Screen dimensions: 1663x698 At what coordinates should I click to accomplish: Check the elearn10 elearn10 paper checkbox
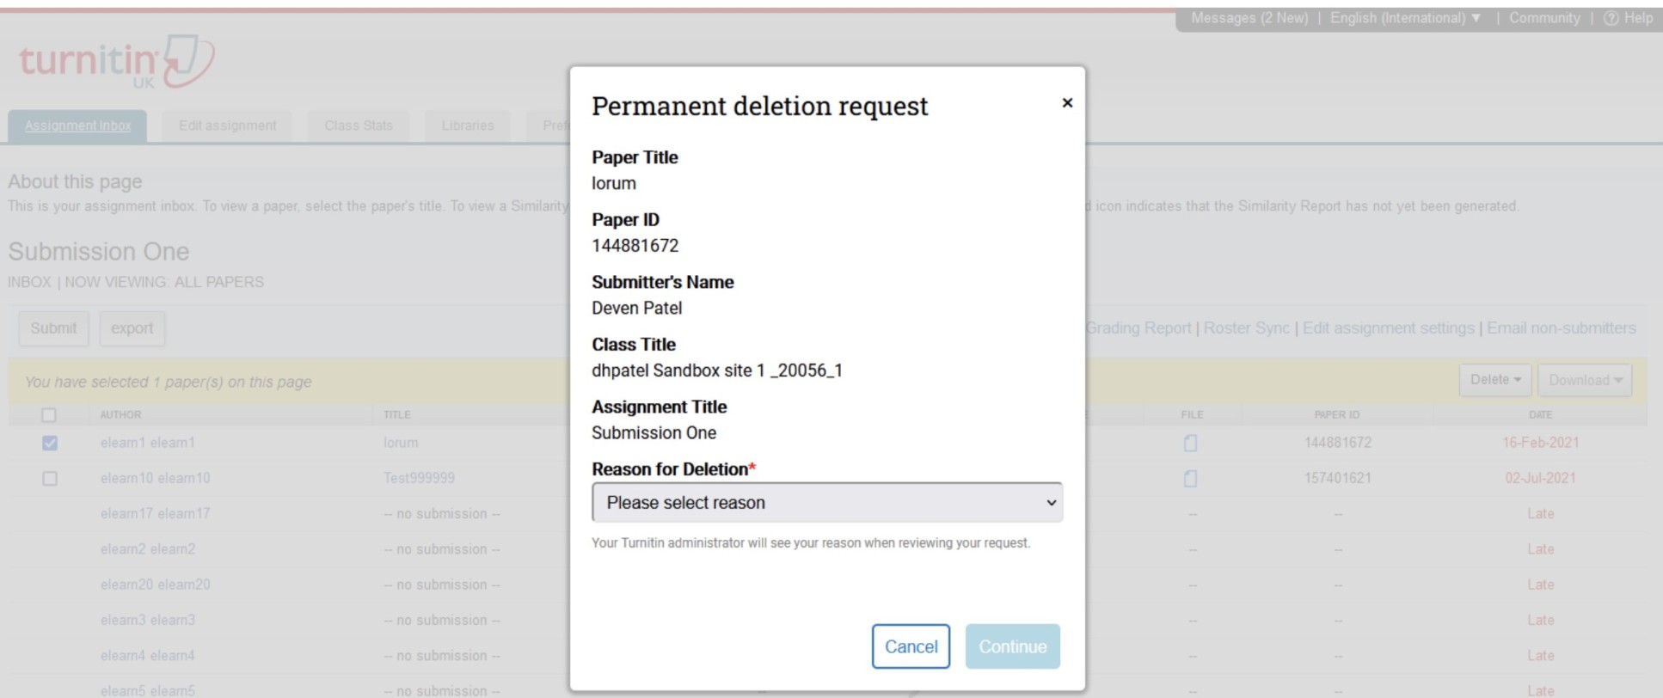tap(50, 478)
